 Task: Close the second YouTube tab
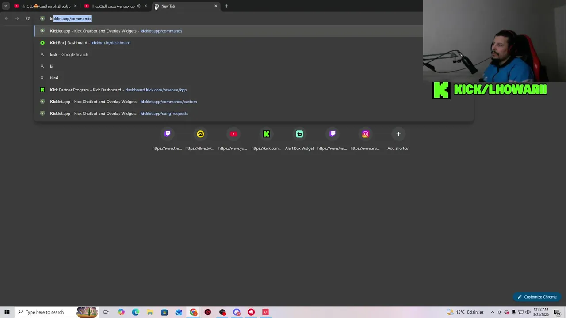click(145, 6)
